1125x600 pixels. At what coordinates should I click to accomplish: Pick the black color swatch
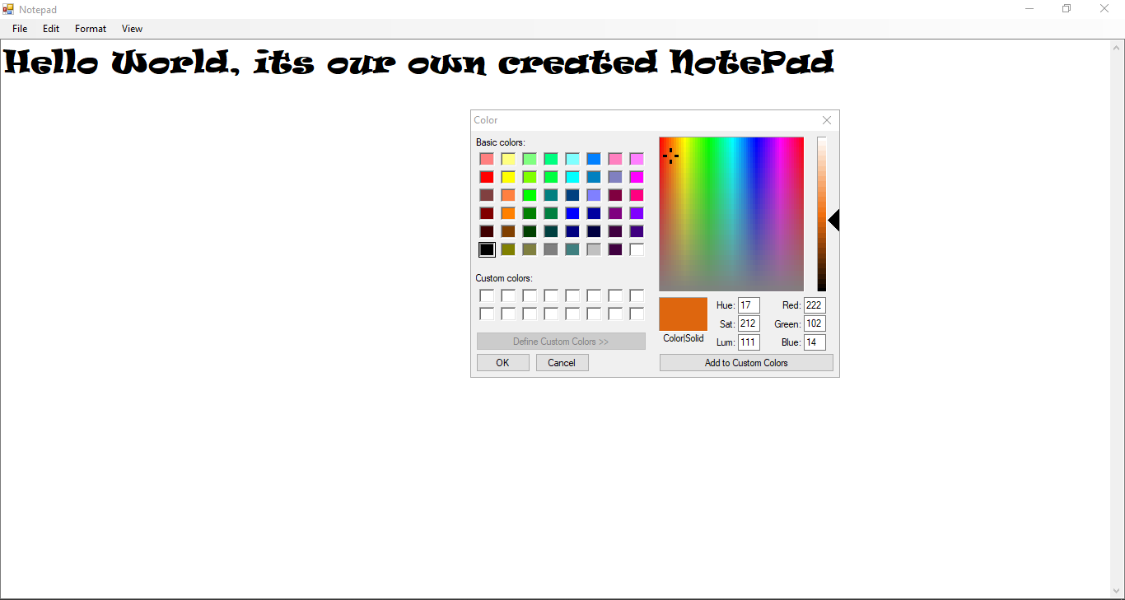(487, 249)
